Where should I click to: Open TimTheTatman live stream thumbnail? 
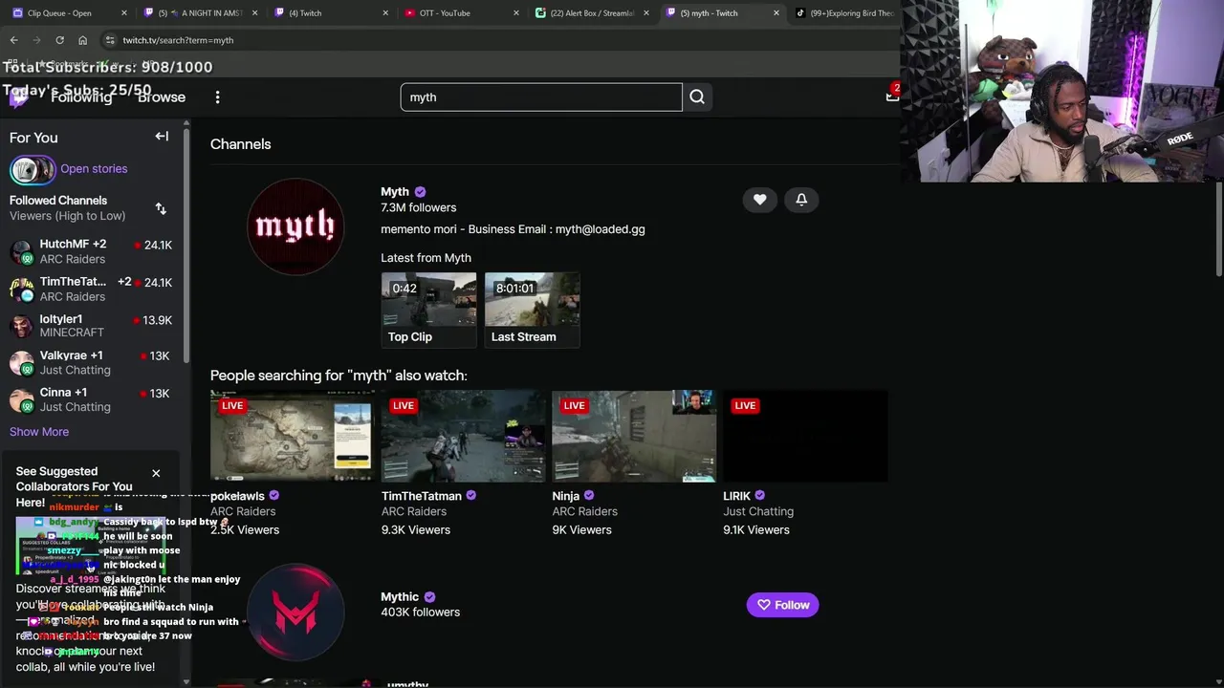pyautogui.click(x=463, y=436)
